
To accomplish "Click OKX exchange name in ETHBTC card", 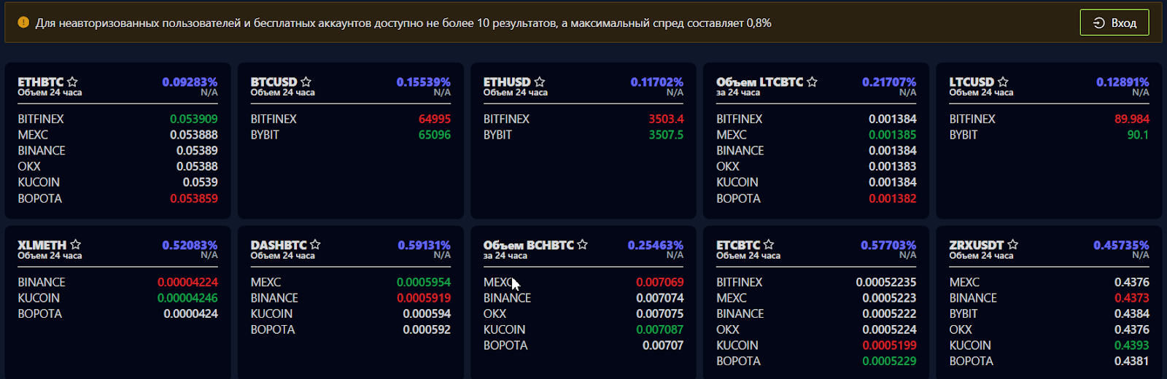I will [29, 166].
